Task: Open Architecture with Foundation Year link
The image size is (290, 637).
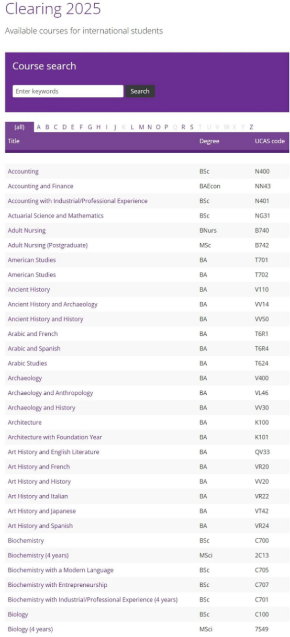Action: tap(55, 437)
